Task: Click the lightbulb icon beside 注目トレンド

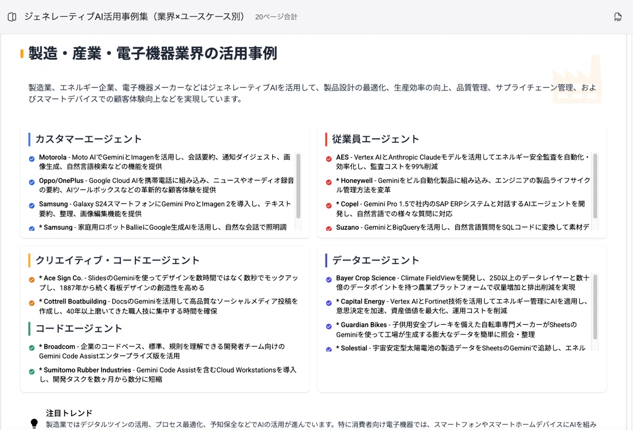Action: (34, 423)
